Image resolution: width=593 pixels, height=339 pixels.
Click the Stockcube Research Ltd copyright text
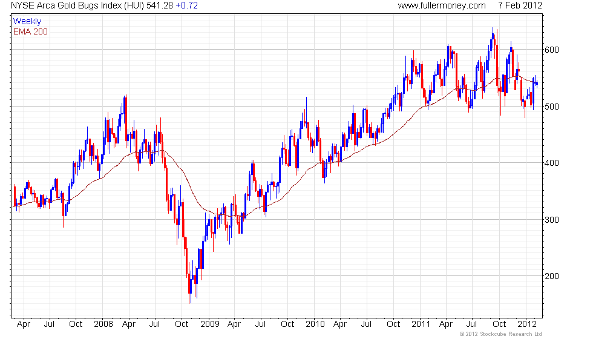click(x=500, y=334)
